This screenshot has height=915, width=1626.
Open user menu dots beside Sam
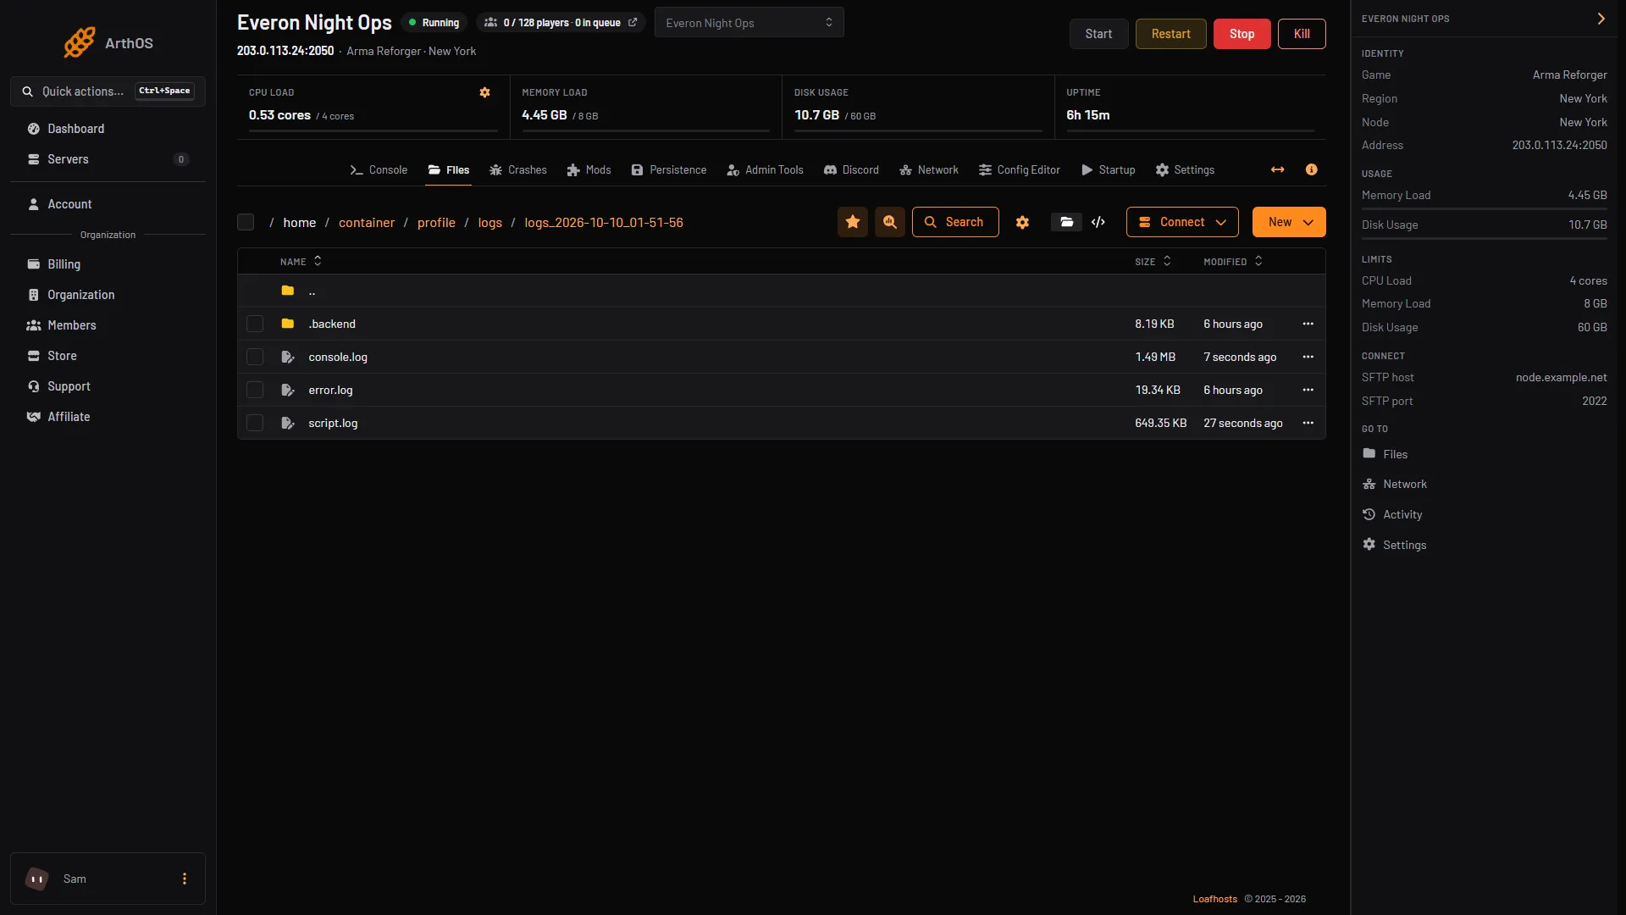point(185,879)
